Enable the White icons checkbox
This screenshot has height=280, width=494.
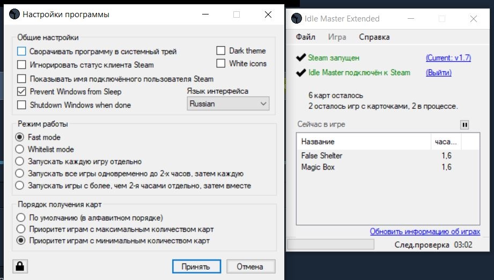click(221, 63)
